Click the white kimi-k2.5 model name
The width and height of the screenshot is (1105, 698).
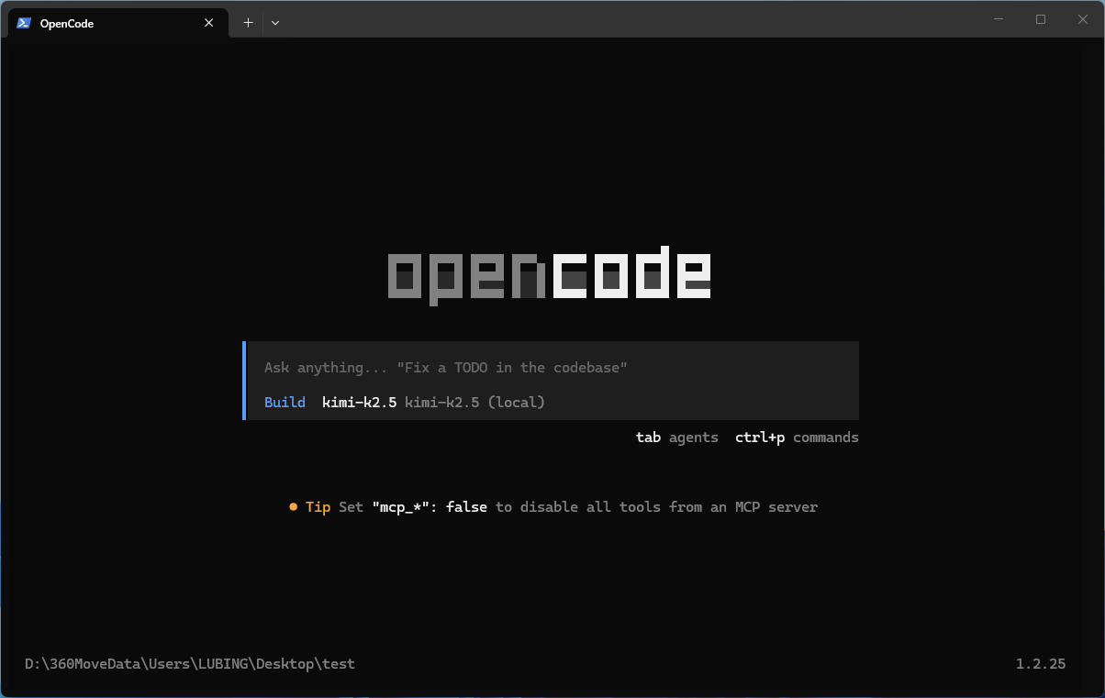[360, 402]
